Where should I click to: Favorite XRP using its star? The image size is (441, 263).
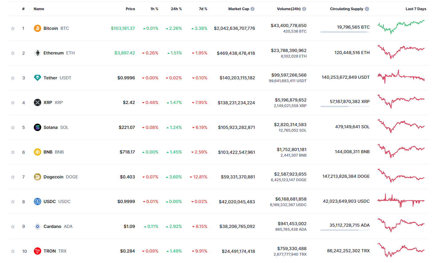13,102
